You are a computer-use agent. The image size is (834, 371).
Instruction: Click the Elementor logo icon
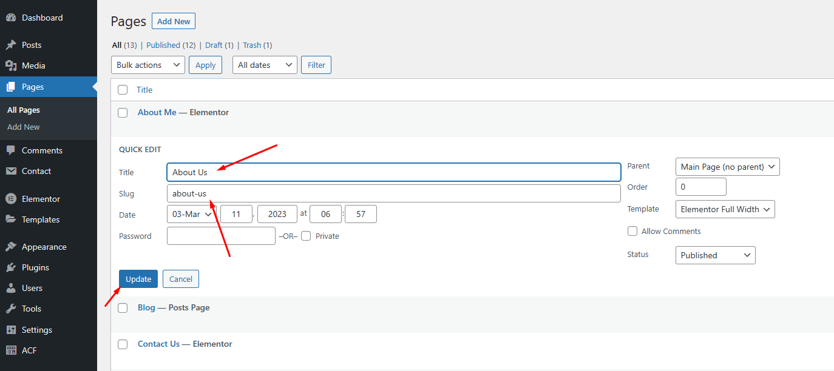click(11, 199)
